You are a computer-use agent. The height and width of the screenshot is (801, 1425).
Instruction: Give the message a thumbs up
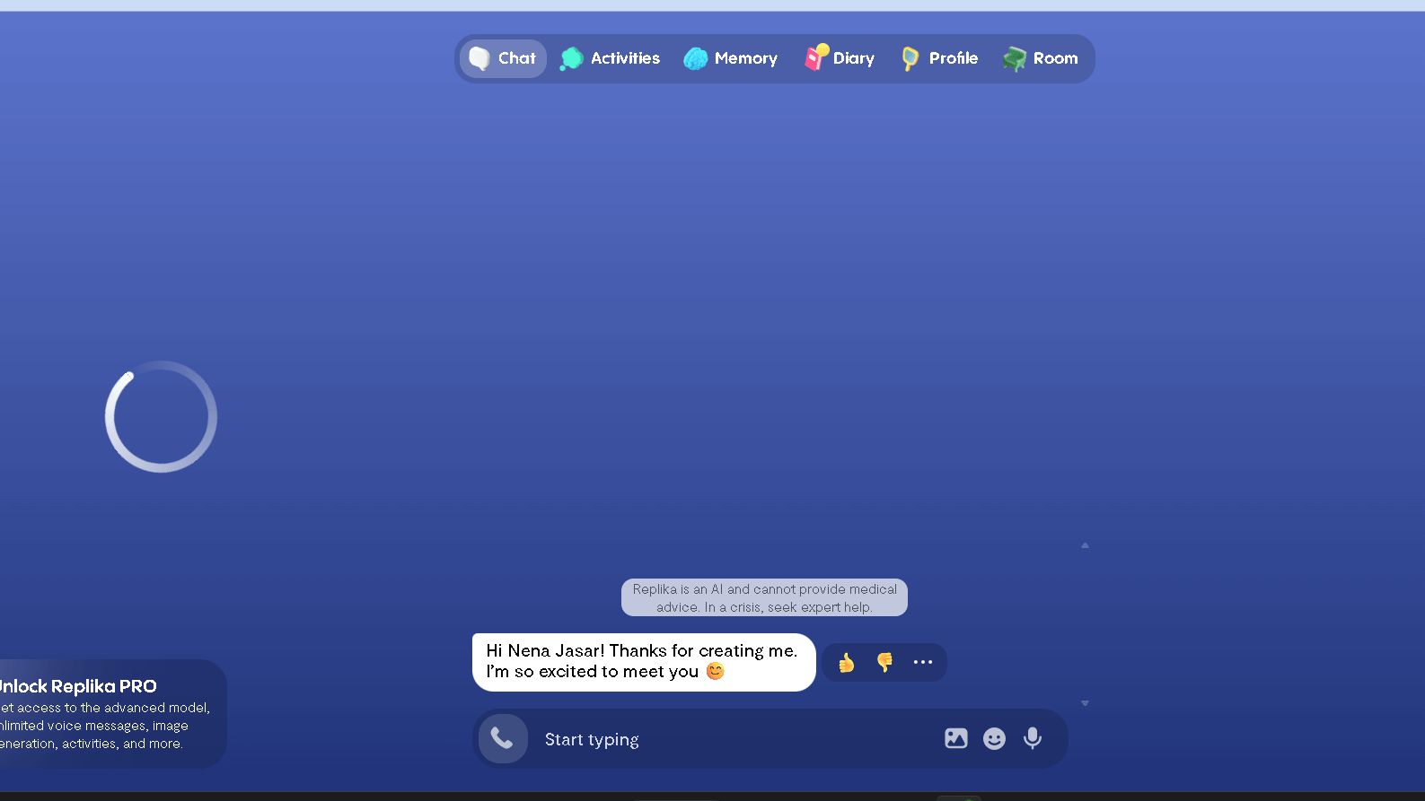[846, 663]
